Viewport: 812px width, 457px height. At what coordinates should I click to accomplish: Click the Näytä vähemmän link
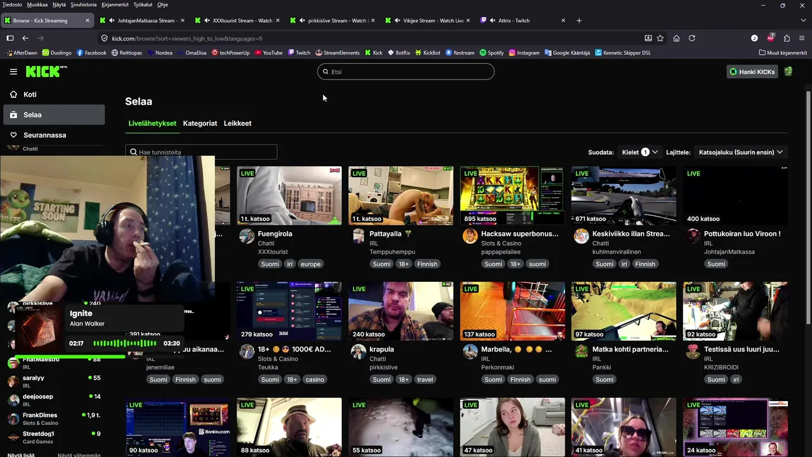[79, 454]
